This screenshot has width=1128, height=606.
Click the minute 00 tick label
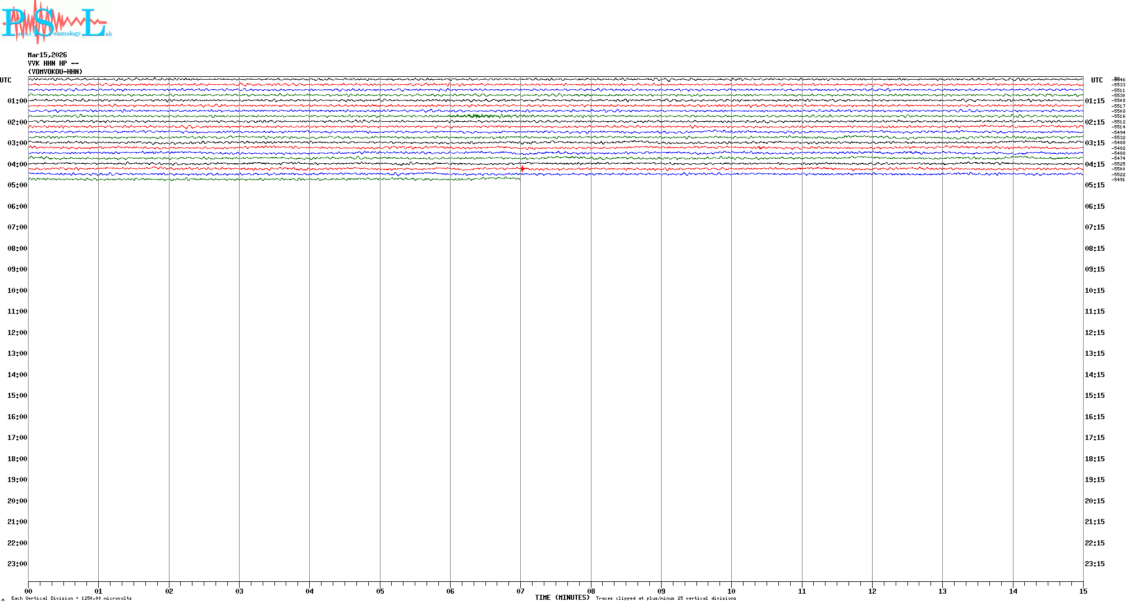click(x=28, y=591)
